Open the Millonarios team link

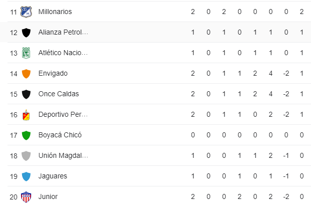(55, 12)
